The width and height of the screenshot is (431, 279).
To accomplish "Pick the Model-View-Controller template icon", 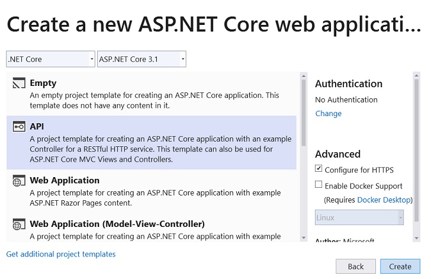I will click(x=19, y=225).
